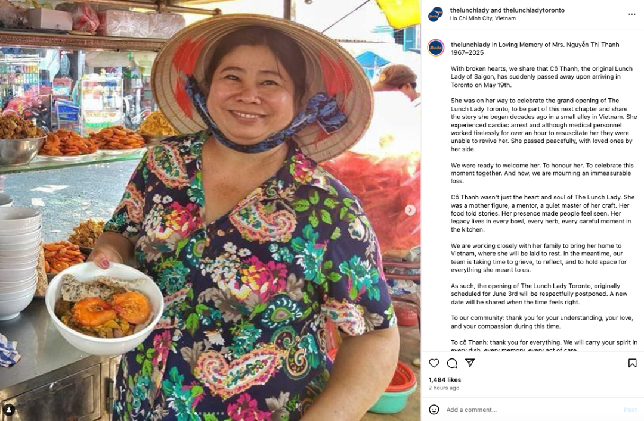Open thelunchlady profile link in header
The width and height of the screenshot is (644, 421).
point(470,10)
